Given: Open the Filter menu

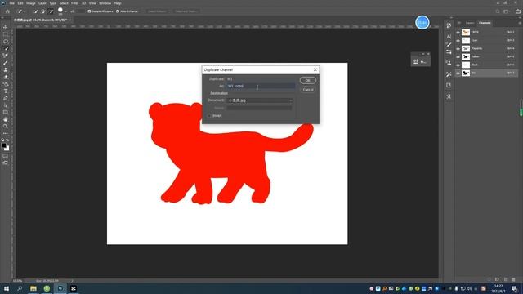Looking at the screenshot, I should coord(74,3).
